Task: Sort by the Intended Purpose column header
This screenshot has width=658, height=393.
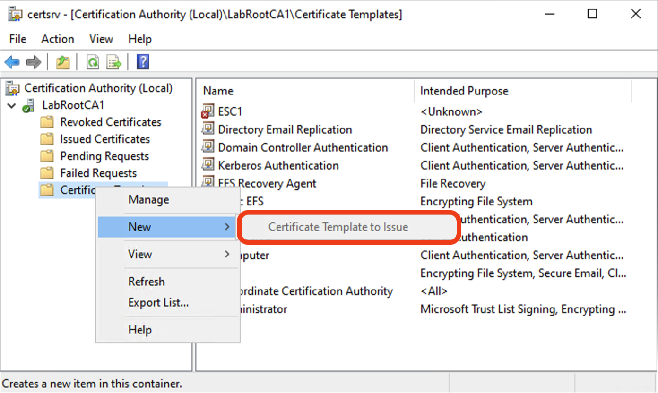Action: click(464, 91)
